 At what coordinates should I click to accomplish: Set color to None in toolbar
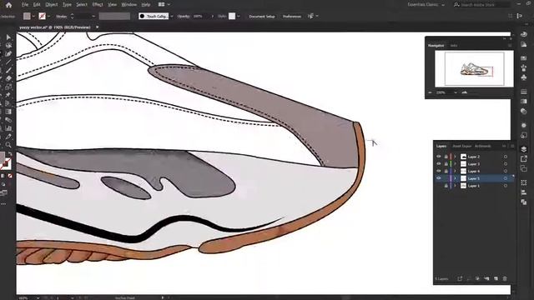[x=10, y=176]
